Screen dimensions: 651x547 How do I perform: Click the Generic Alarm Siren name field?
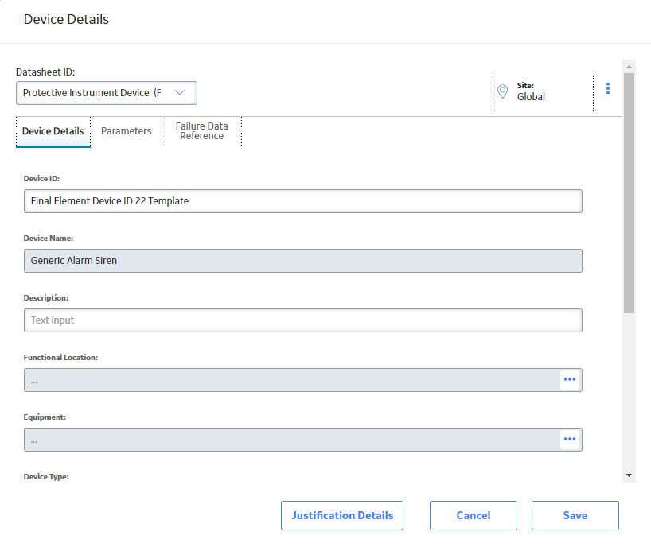pos(303,261)
